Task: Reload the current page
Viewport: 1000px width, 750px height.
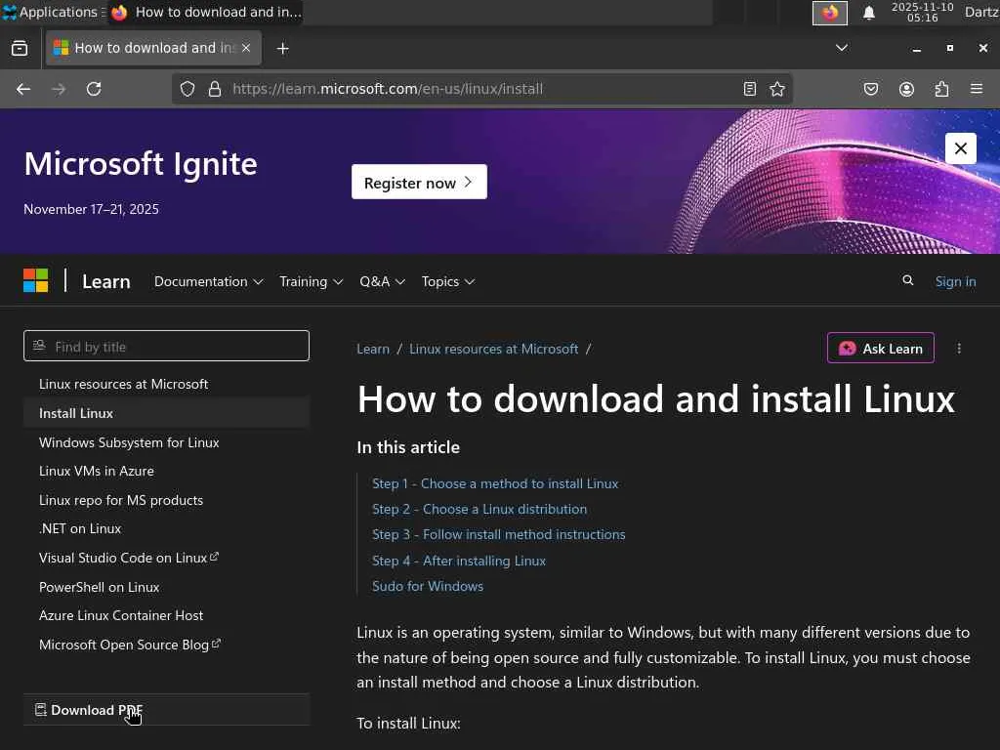Action: [94, 89]
